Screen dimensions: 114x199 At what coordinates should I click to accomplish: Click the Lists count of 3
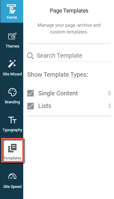(x=109, y=106)
